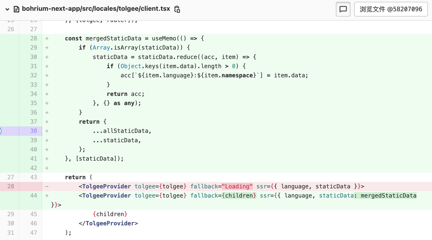Click new line number 32 in the gutter
This screenshot has width=432, height=240.
(x=33, y=75)
